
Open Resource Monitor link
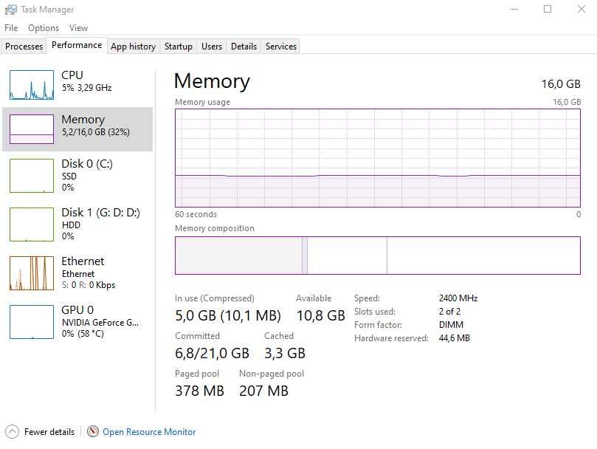tap(149, 431)
